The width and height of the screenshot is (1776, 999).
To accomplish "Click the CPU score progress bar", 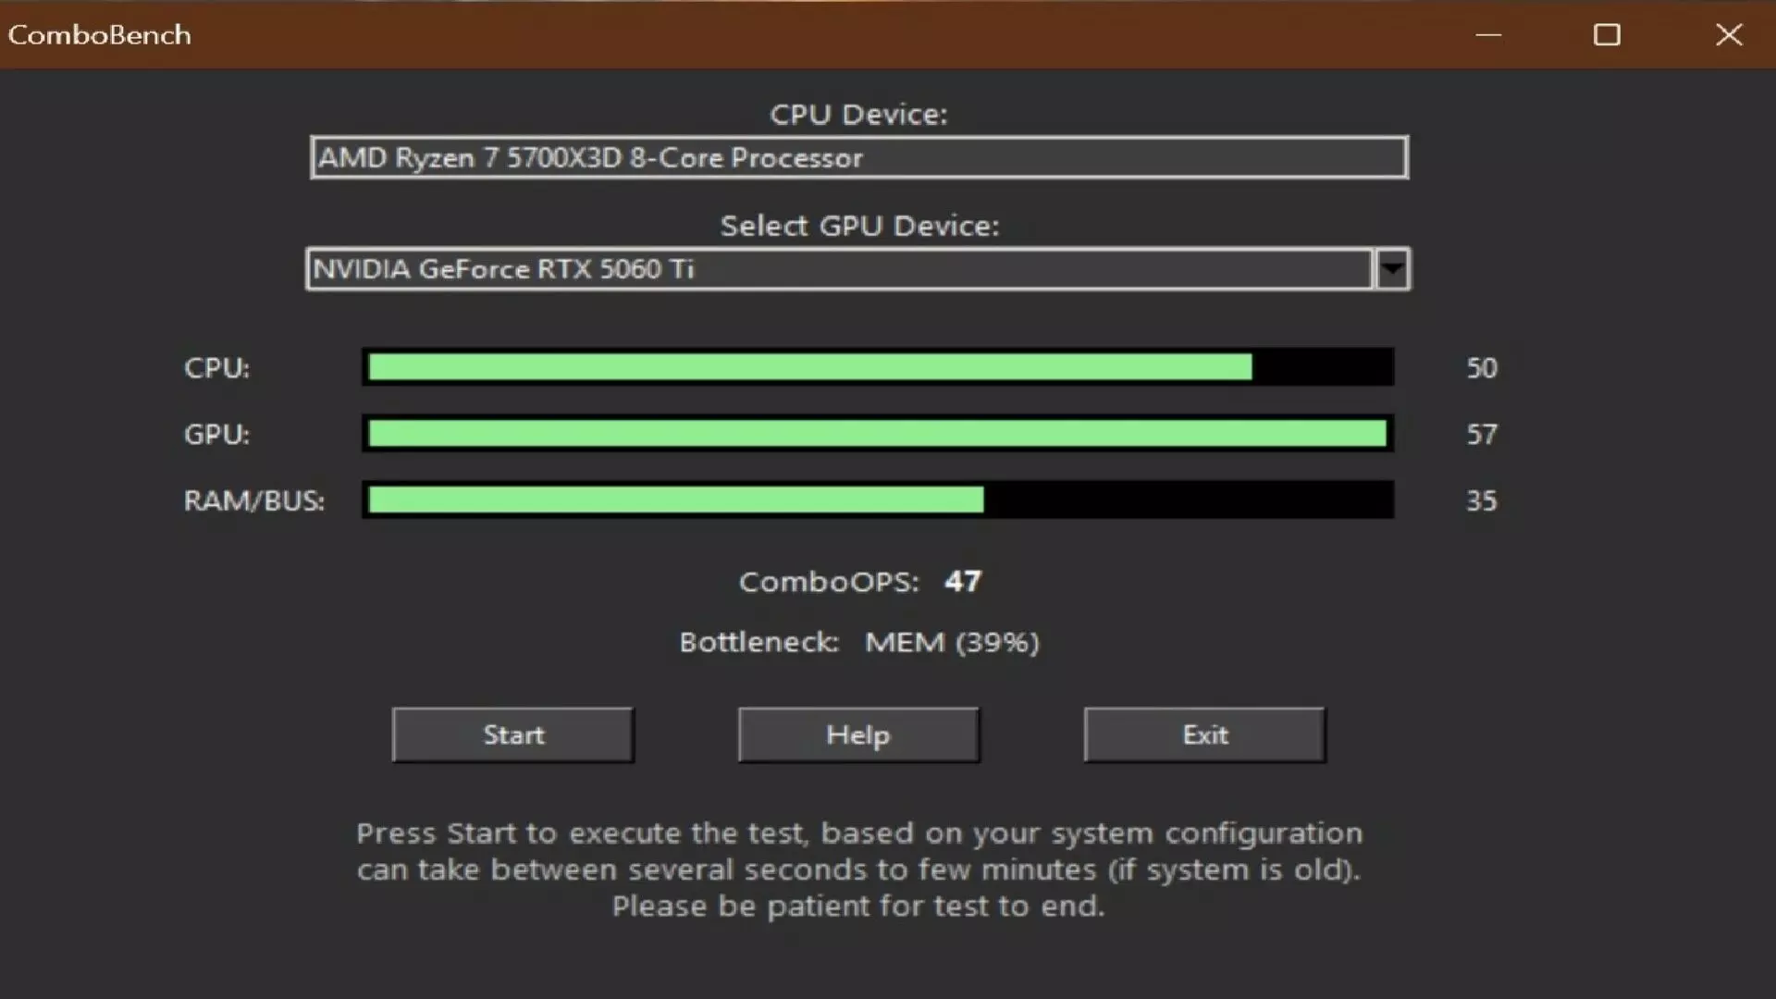I will 878,367.
